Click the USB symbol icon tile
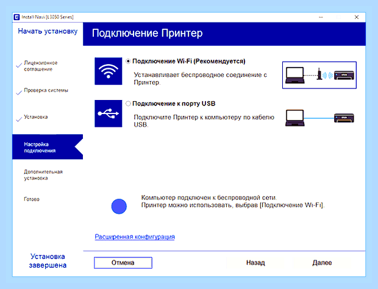 (x=109, y=113)
